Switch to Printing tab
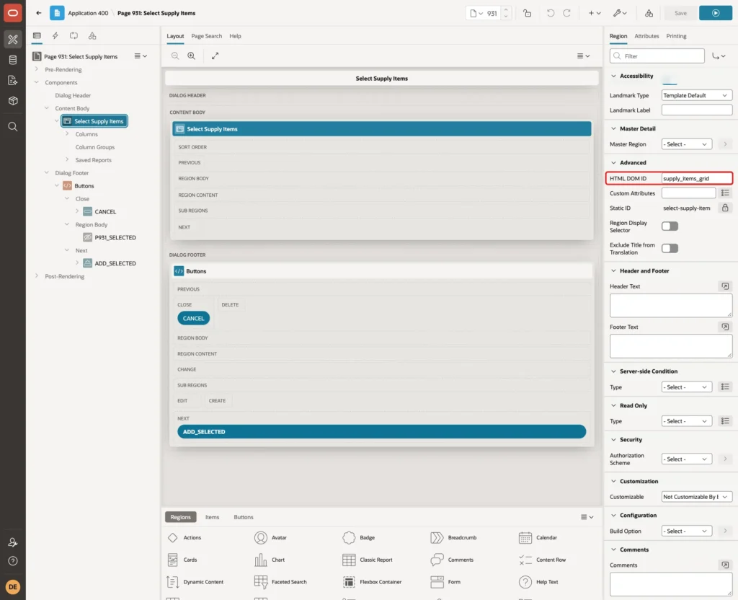 pos(676,36)
